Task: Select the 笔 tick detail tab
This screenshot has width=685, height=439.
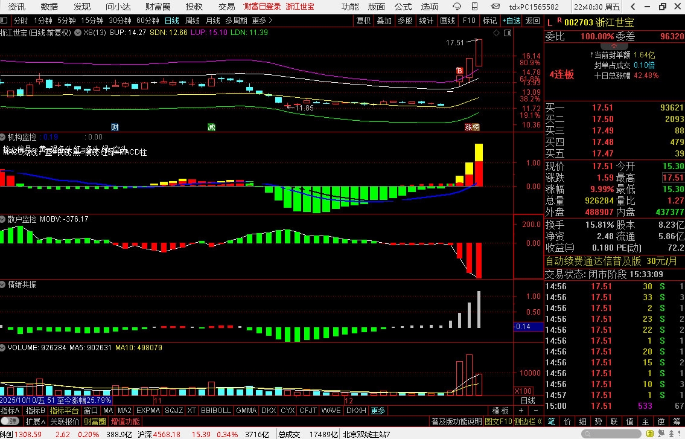Action: pos(552,421)
